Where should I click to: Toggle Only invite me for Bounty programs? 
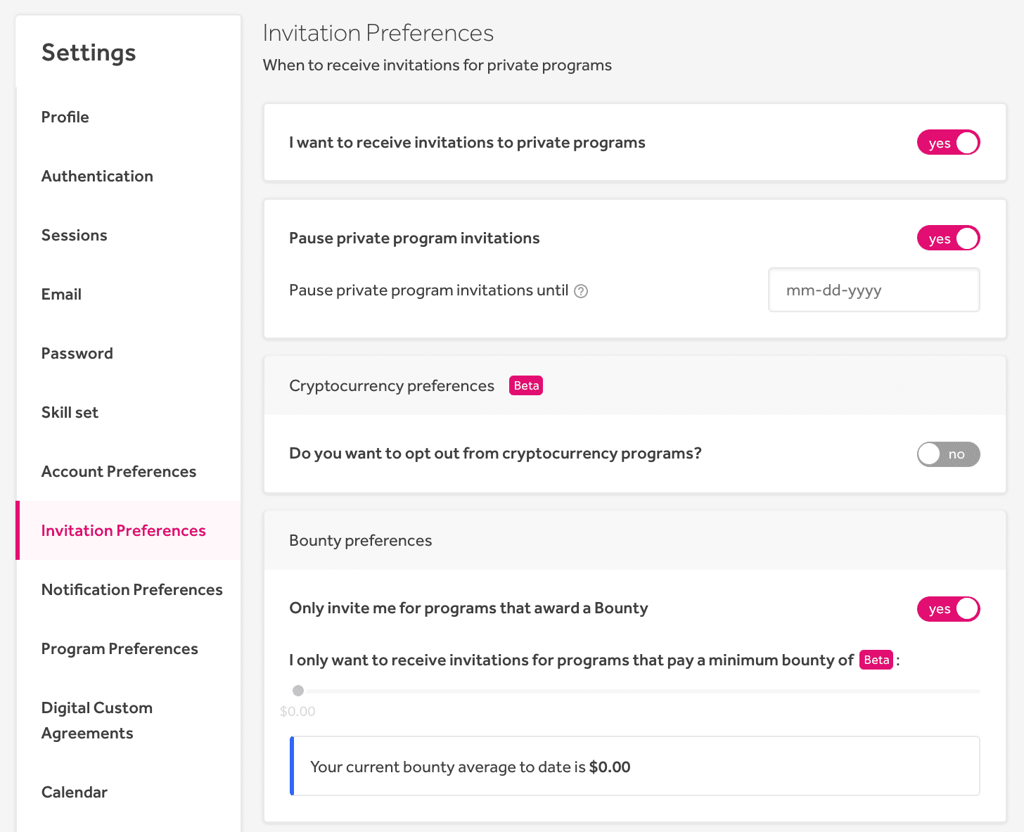tap(948, 609)
